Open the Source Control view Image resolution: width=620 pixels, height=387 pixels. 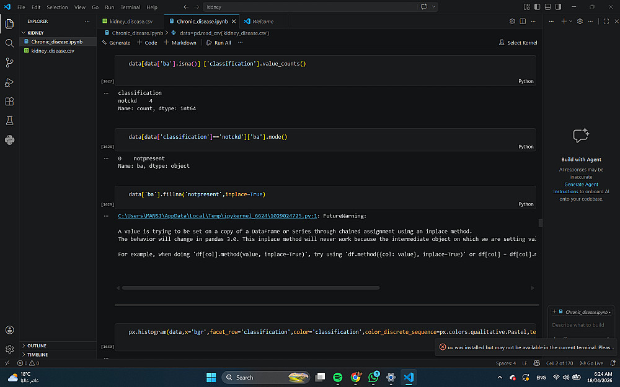pyautogui.click(x=9, y=63)
